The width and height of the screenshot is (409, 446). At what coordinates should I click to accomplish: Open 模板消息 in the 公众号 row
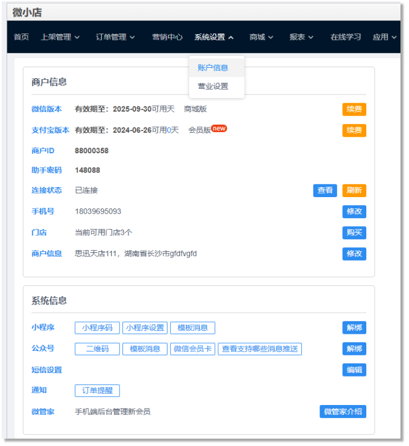coord(145,349)
